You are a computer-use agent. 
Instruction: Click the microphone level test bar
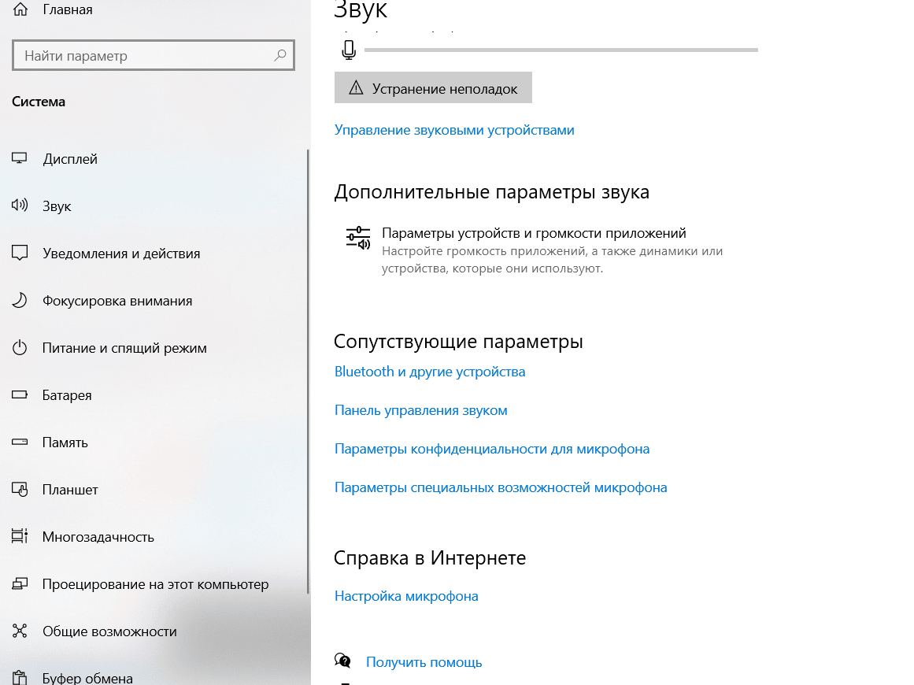(x=561, y=50)
